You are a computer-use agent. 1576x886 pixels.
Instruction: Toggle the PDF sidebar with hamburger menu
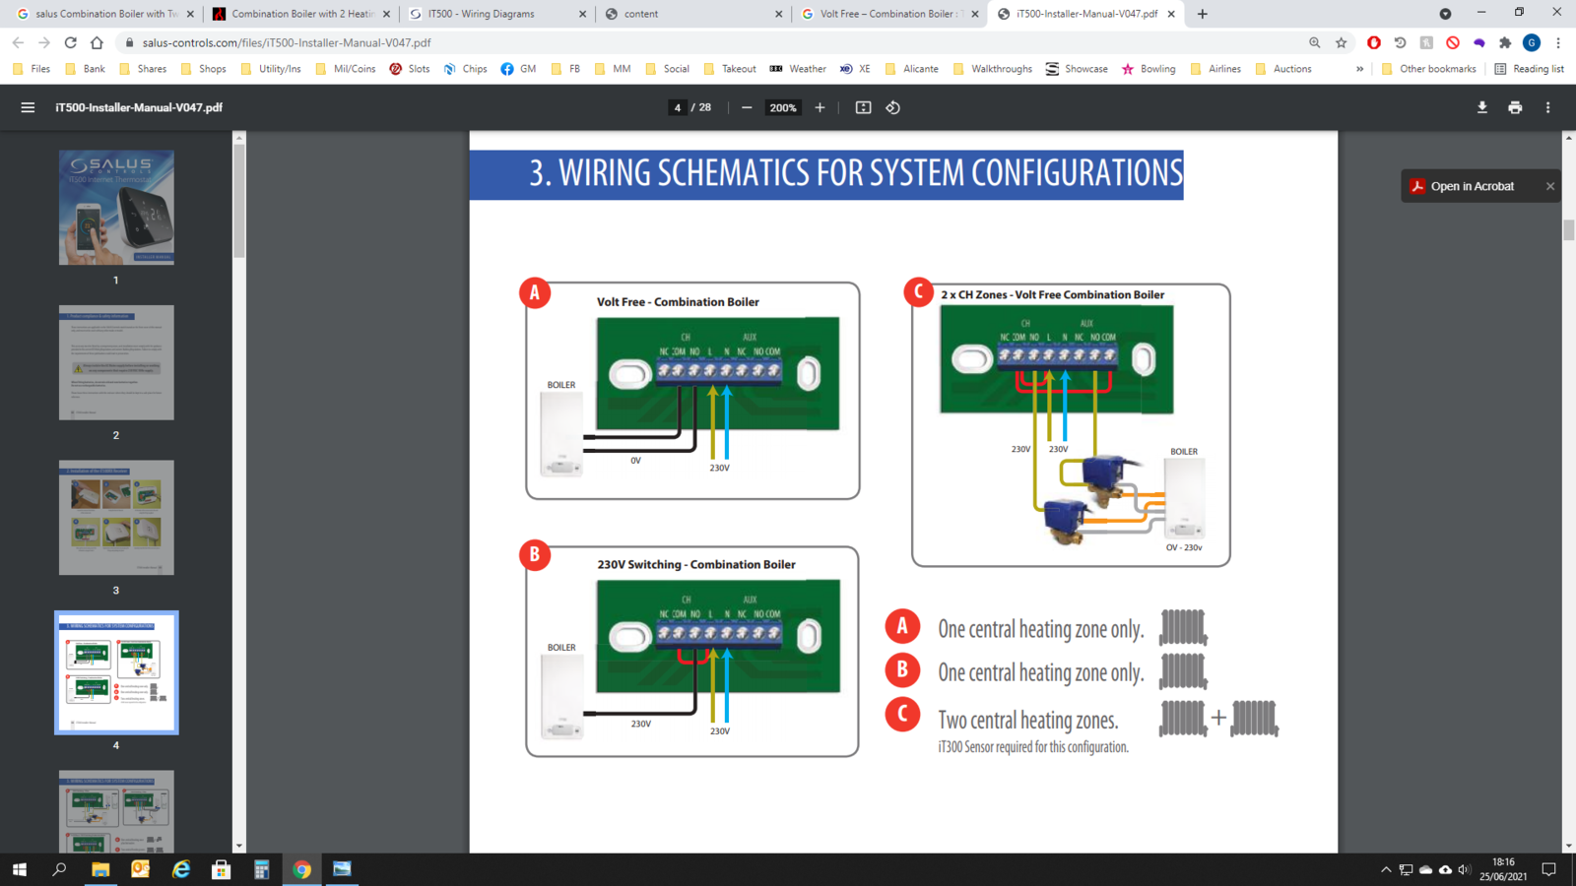(28, 107)
